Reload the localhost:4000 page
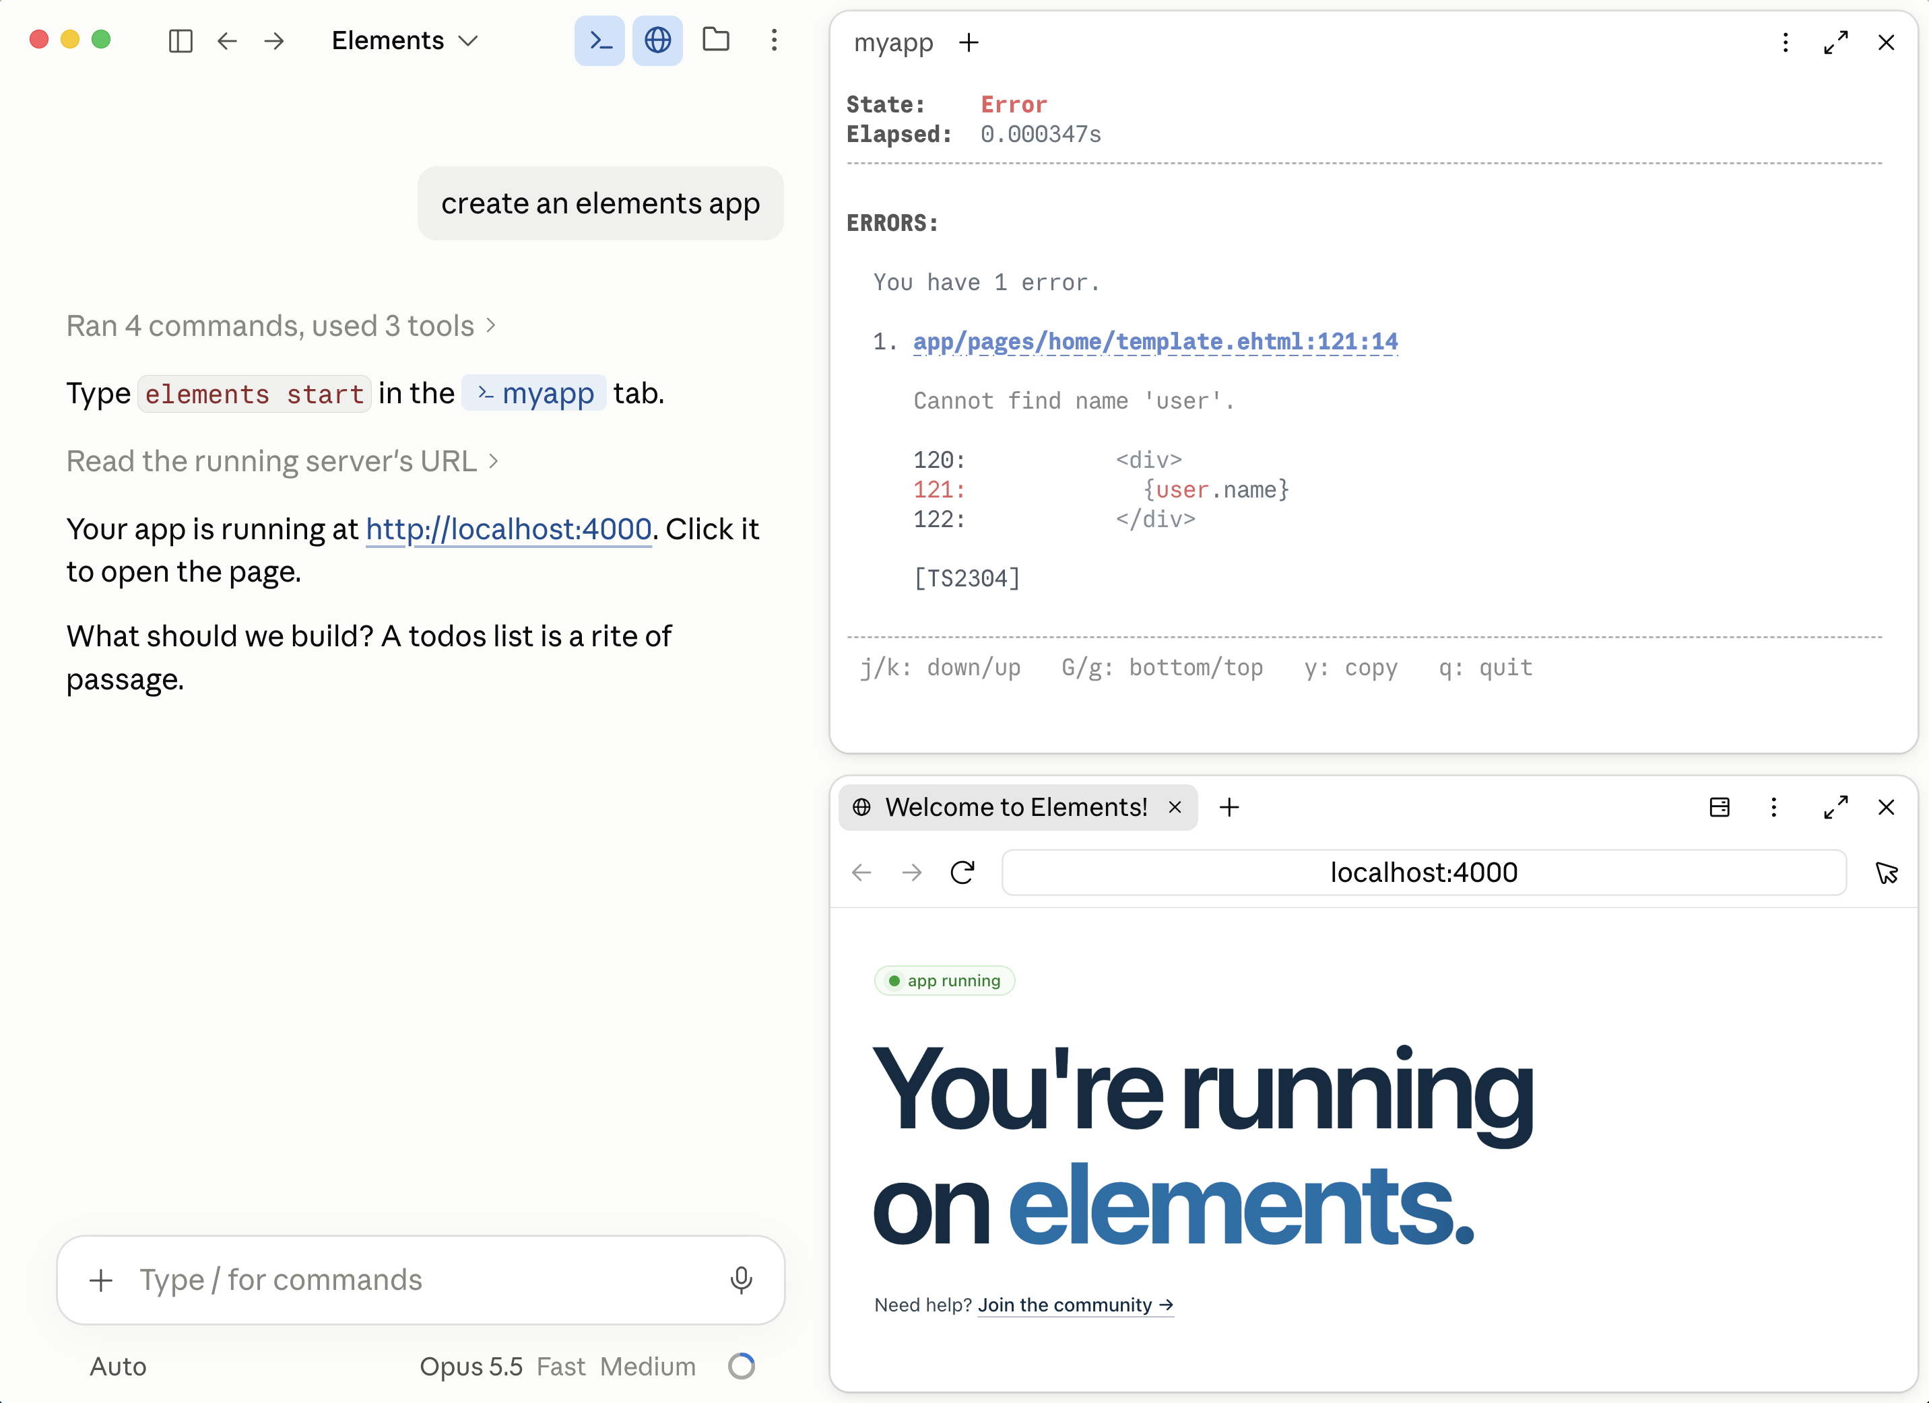Screen dimensions: 1929x1403 click(x=962, y=872)
